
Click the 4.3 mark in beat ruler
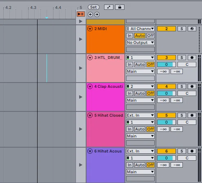(33, 8)
